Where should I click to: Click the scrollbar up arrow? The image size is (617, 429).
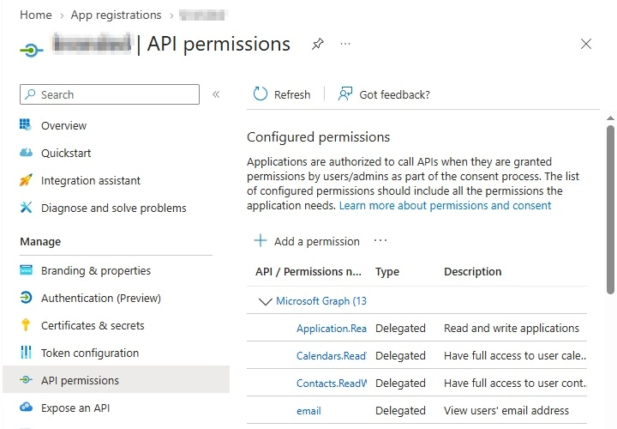610,118
